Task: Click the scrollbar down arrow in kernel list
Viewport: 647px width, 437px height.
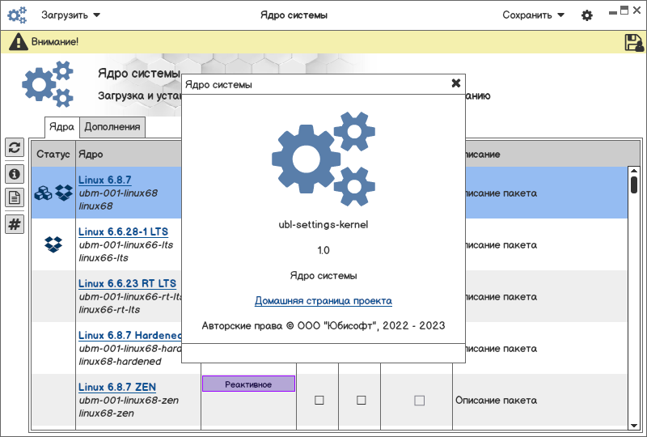Action: 634,424
